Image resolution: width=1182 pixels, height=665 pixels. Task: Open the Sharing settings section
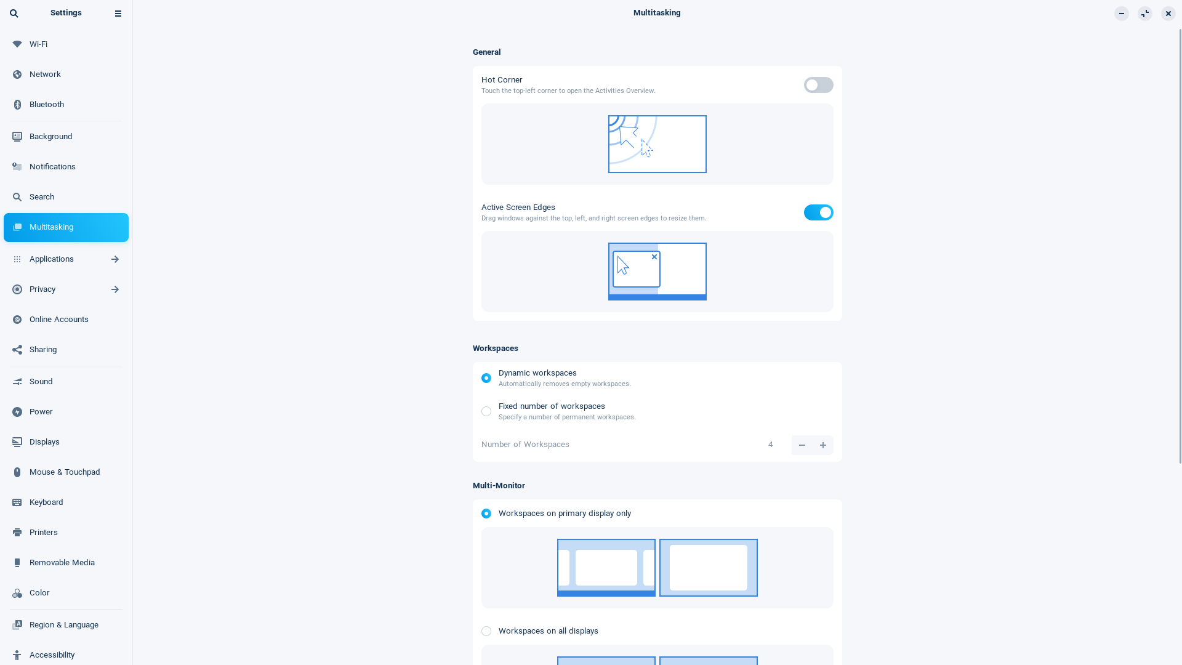pyautogui.click(x=43, y=349)
